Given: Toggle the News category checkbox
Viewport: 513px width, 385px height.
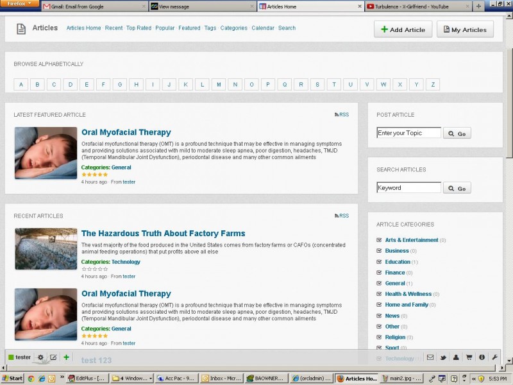Looking at the screenshot, I should click(379, 316).
